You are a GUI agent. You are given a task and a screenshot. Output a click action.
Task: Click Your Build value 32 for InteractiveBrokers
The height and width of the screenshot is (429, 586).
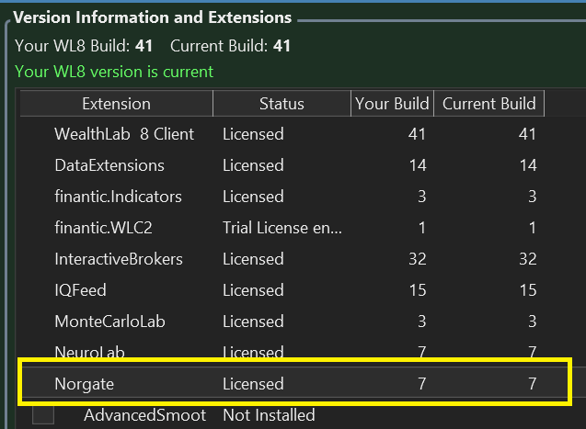(417, 259)
